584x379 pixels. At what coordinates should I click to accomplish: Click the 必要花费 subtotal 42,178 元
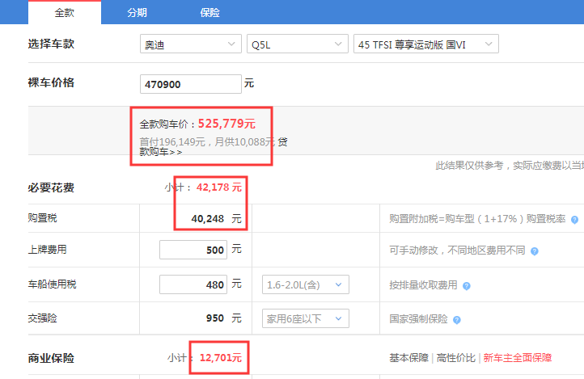tap(219, 187)
